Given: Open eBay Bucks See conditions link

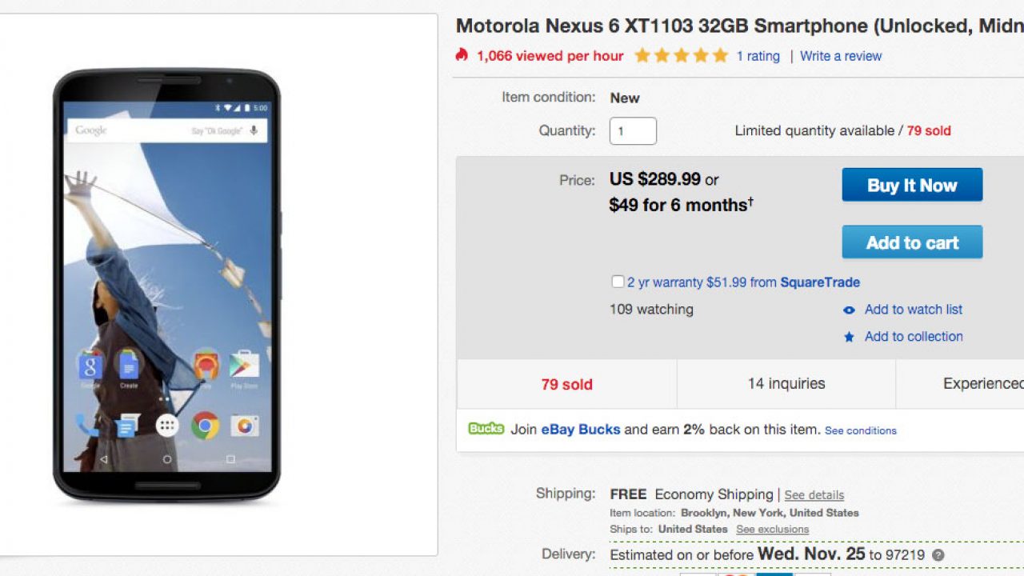Looking at the screenshot, I should 860,430.
